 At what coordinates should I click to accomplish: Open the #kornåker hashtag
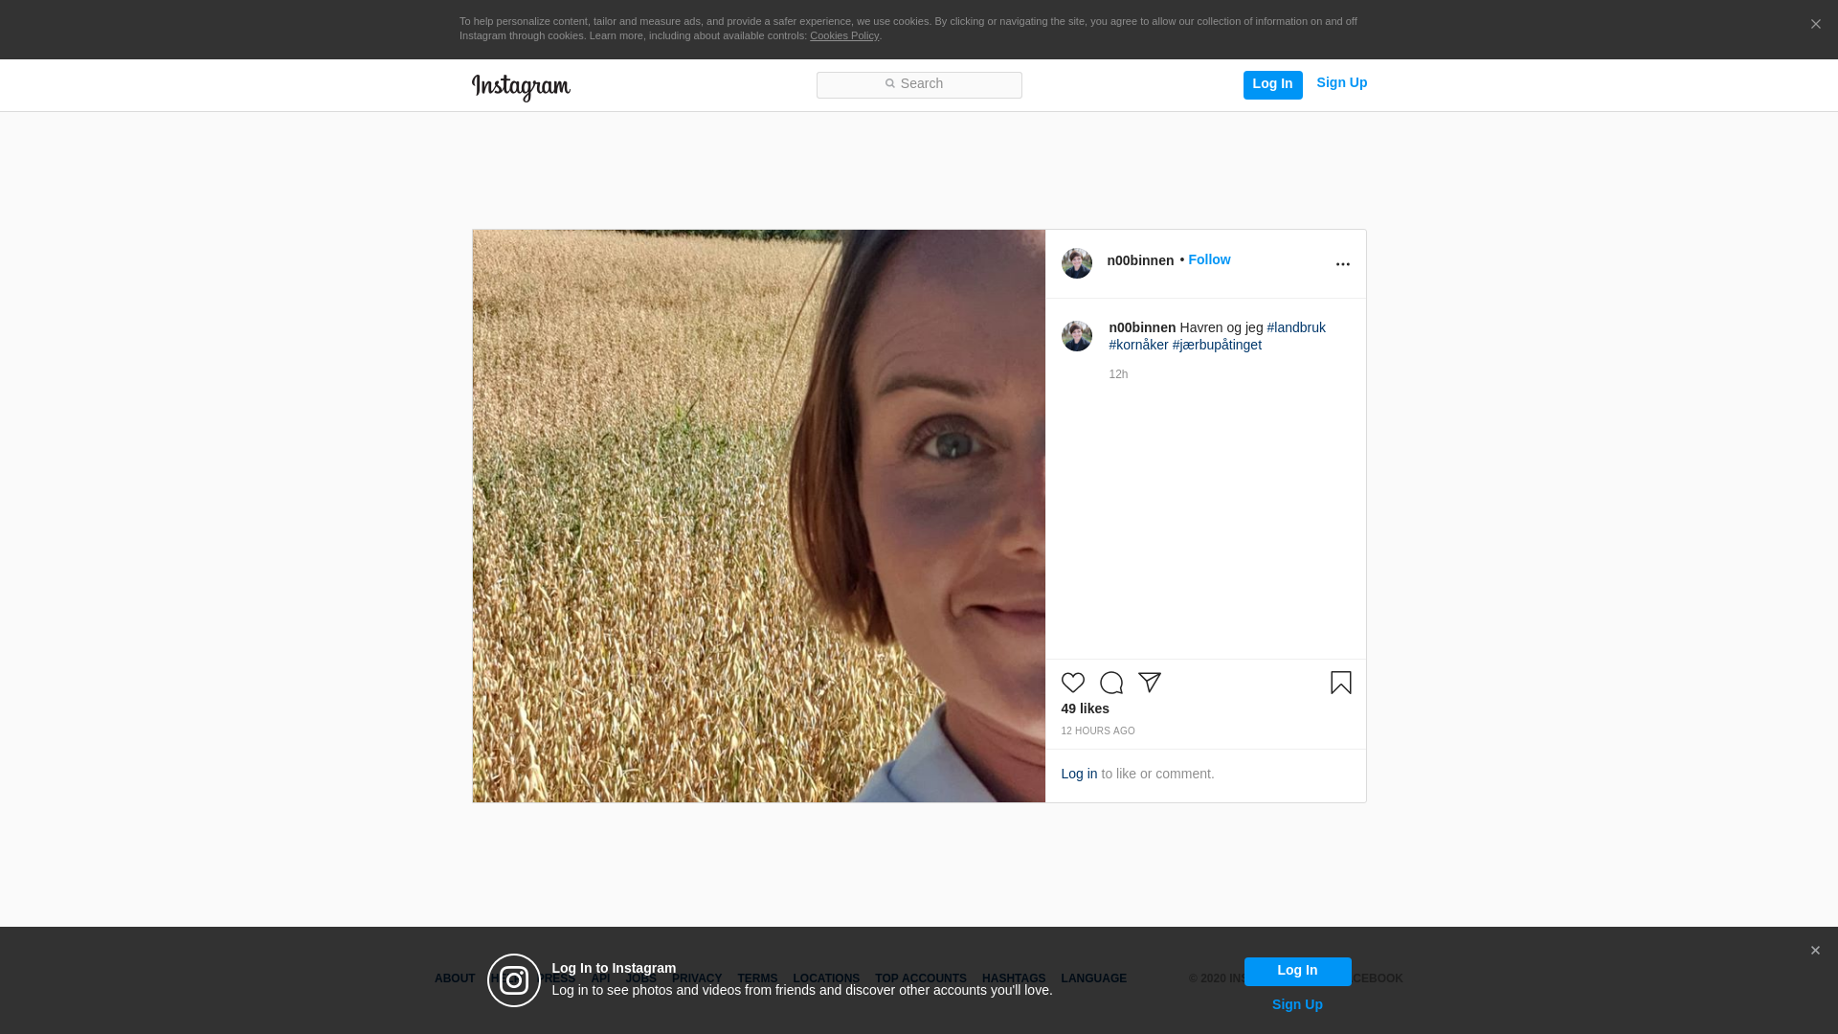pos(1138,345)
